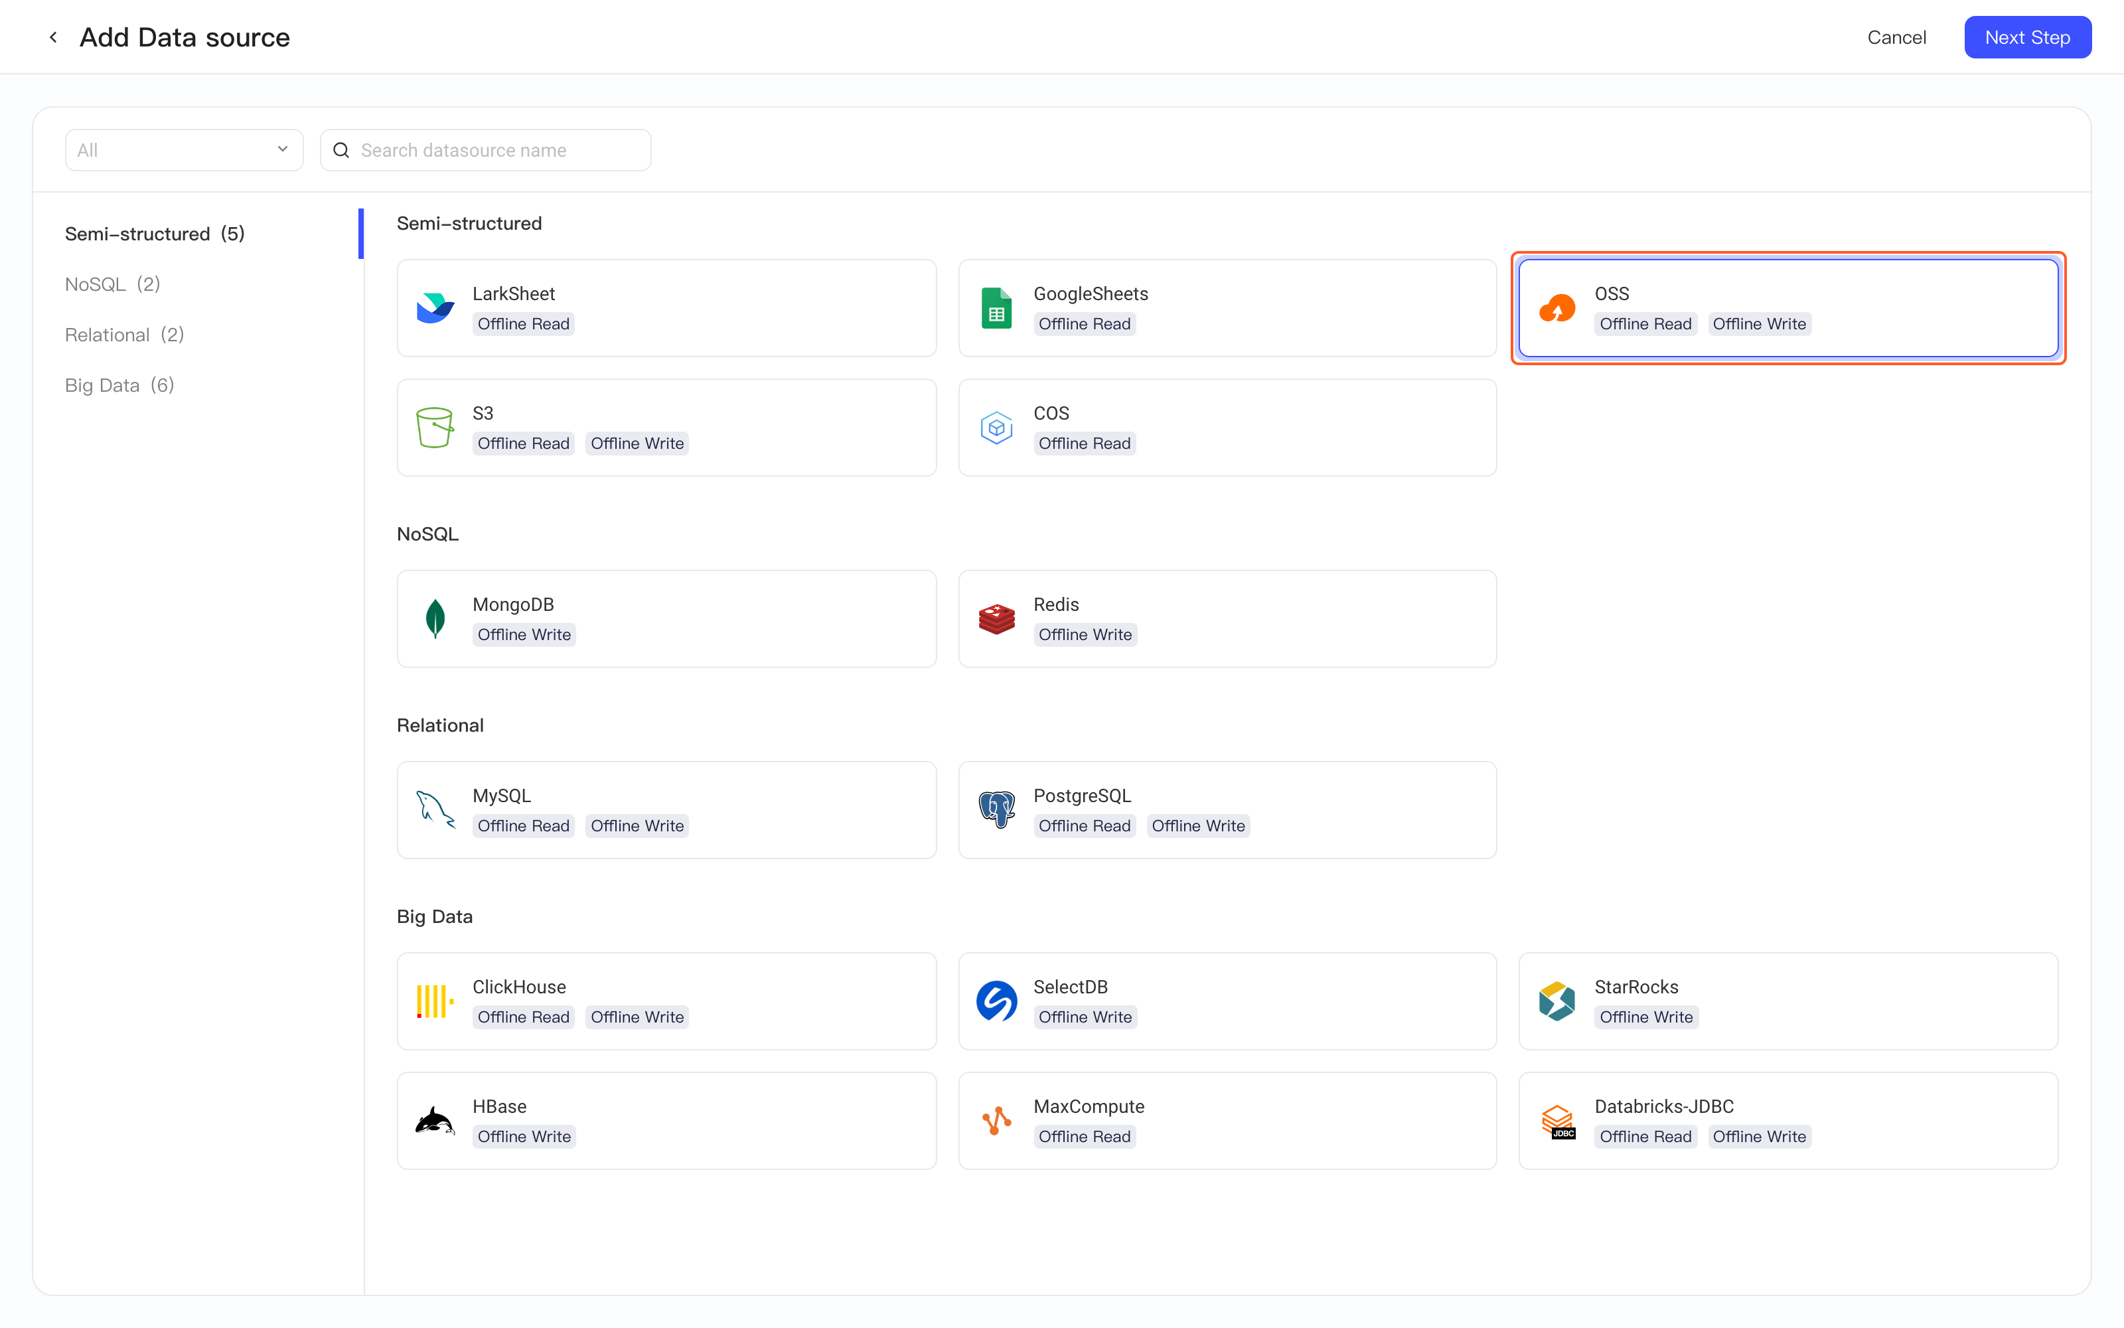Click the S3 bucket icon

(x=435, y=428)
